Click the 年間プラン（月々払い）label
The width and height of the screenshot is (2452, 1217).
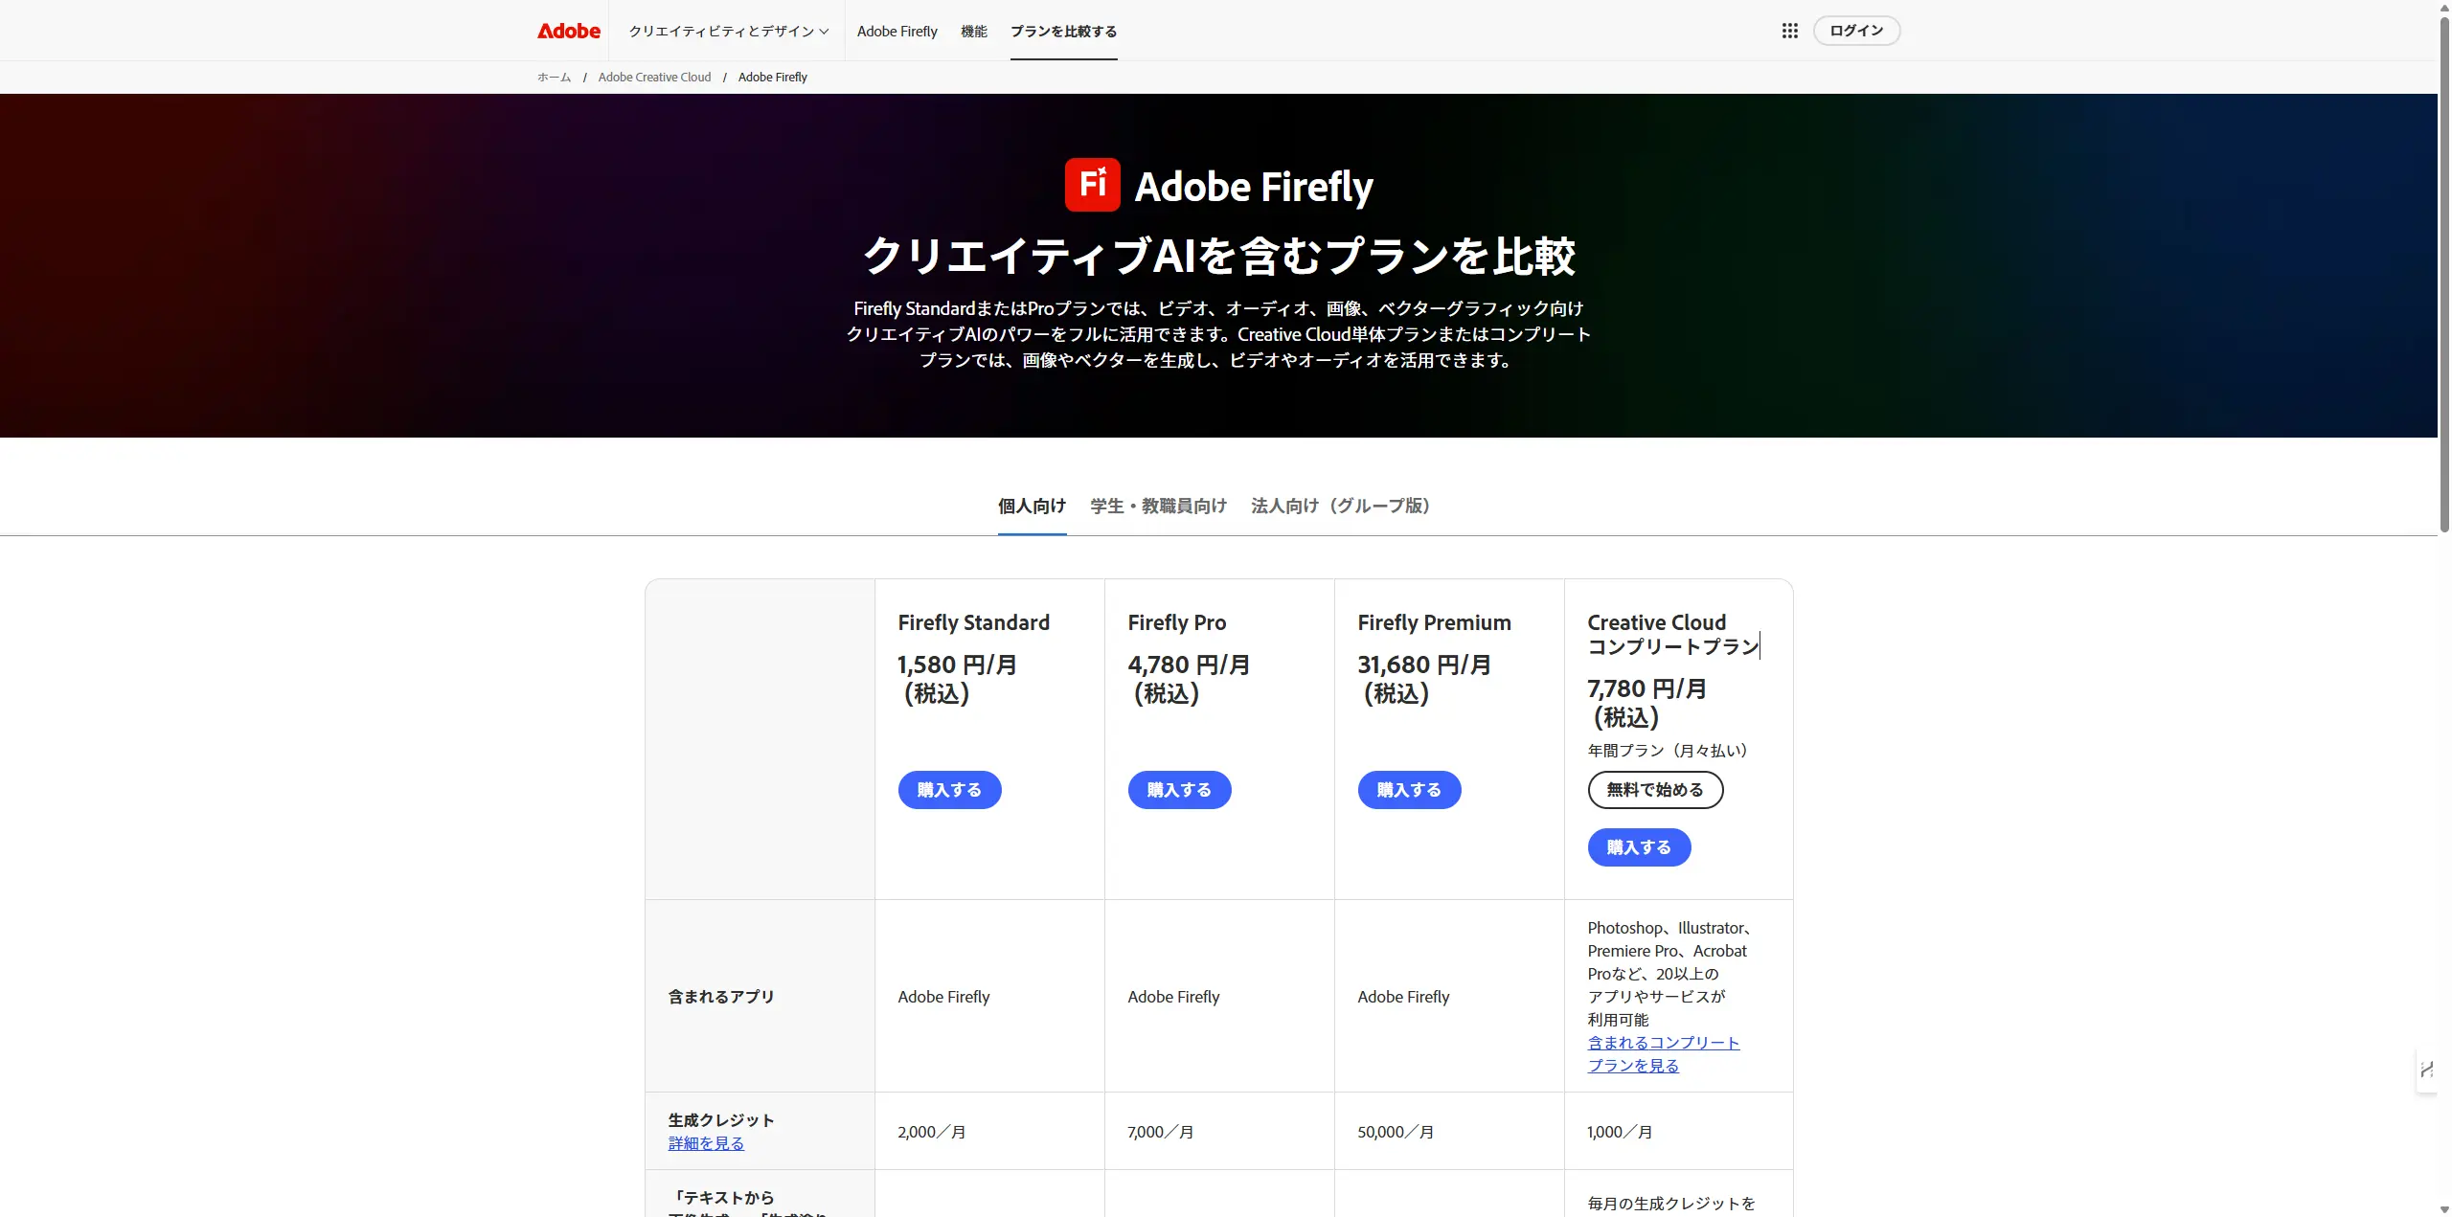click(x=1670, y=751)
